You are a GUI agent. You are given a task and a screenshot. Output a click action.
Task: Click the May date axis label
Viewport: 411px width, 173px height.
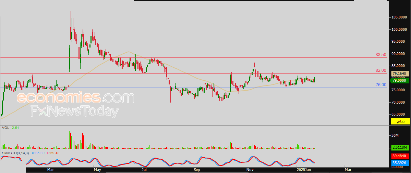(97, 170)
